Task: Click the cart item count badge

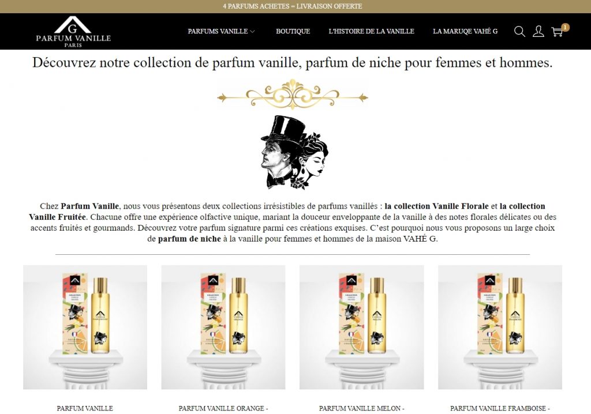Action: coord(565,27)
